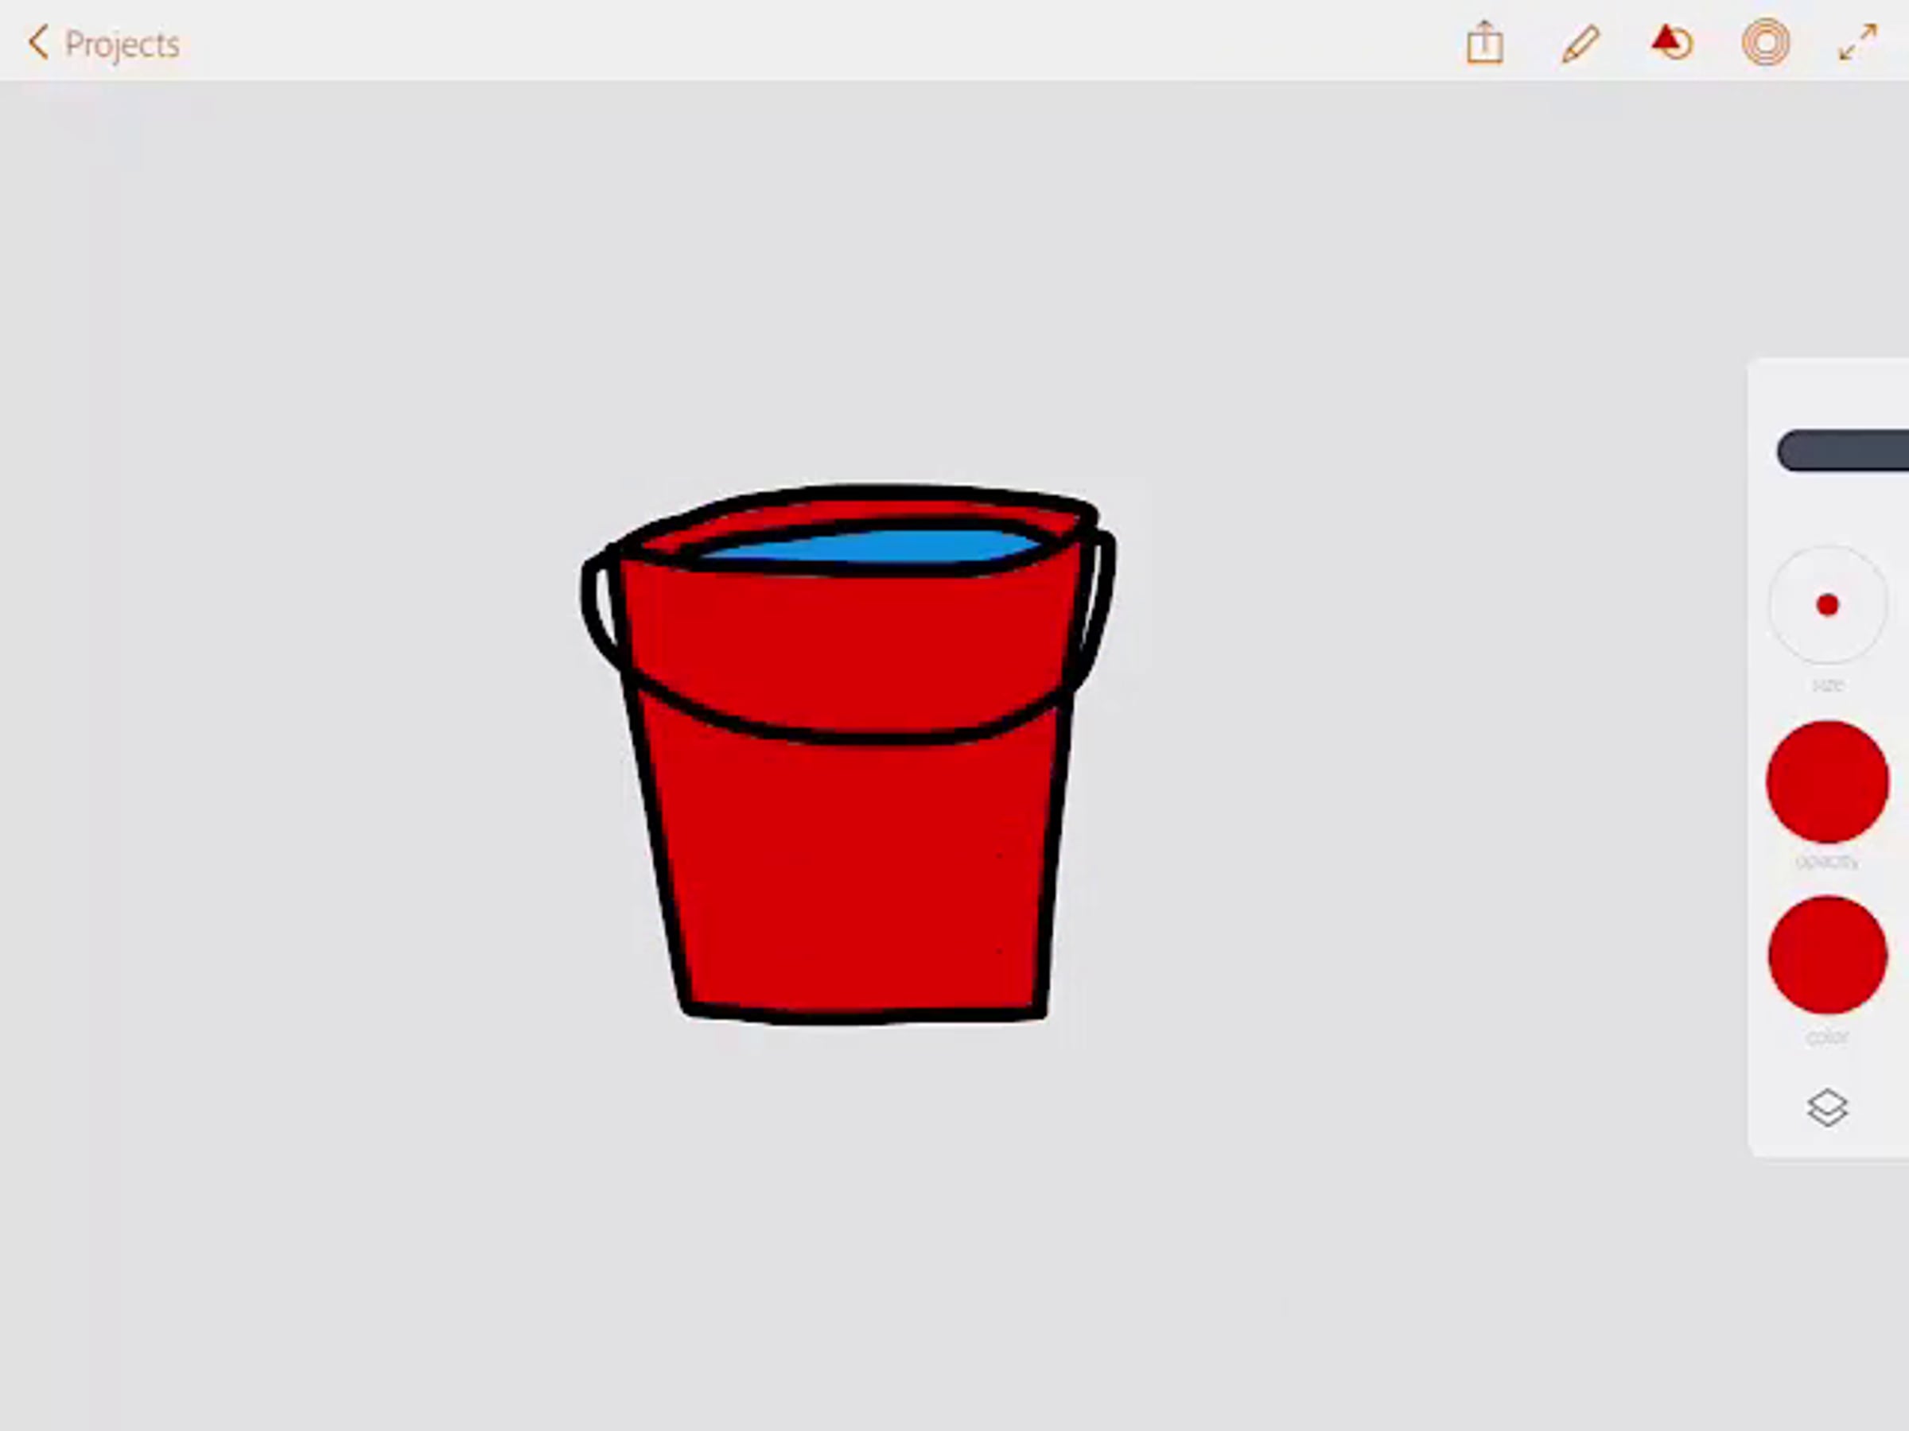Image resolution: width=1909 pixels, height=1431 pixels.
Task: Open the Layers panel icon
Action: point(1827,1107)
